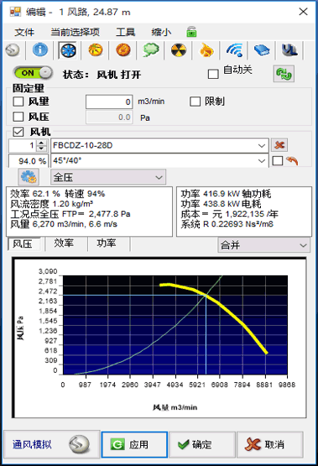Open fan settings blue gear icon

[29, 177]
